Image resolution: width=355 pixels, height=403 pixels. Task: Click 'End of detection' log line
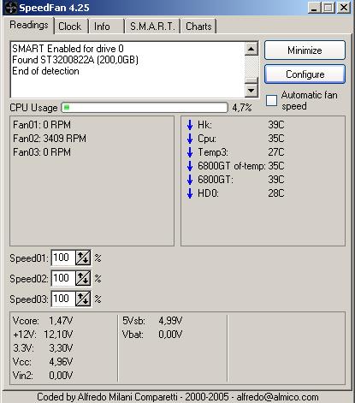pos(45,71)
